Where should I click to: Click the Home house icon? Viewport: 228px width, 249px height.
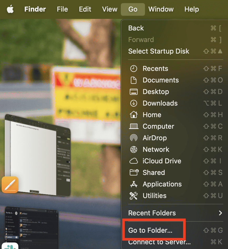click(x=134, y=115)
